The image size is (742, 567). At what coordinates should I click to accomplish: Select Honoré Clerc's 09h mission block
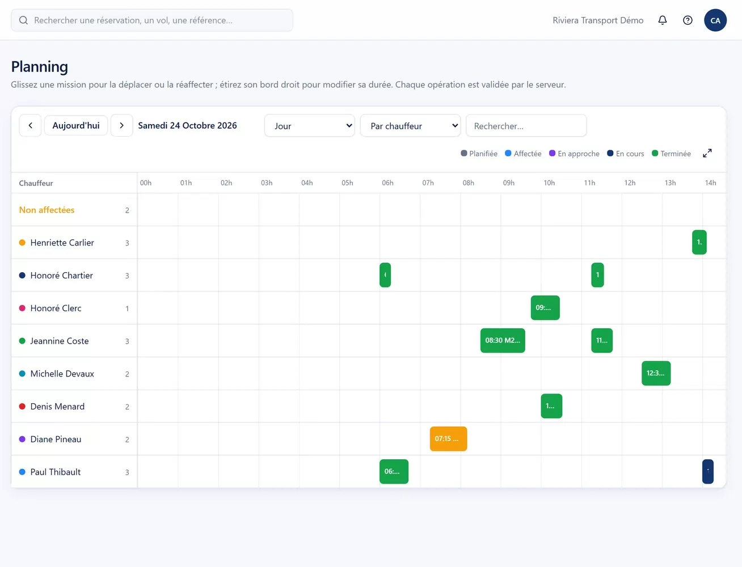click(x=545, y=308)
